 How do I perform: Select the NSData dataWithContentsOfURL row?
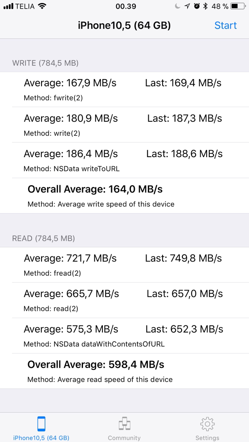(124, 335)
